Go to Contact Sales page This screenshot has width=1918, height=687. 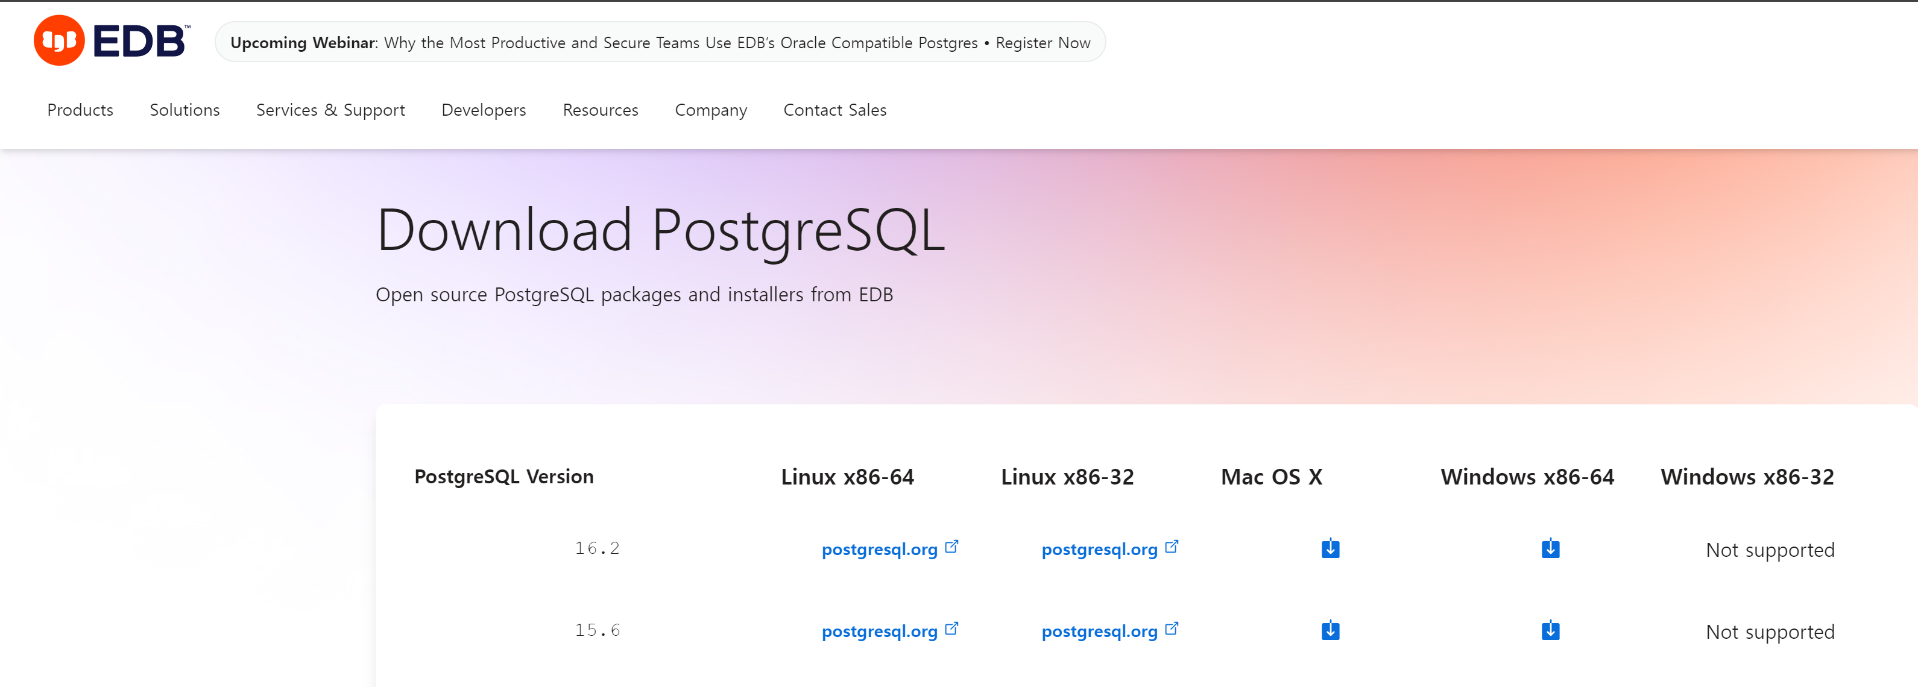(834, 110)
